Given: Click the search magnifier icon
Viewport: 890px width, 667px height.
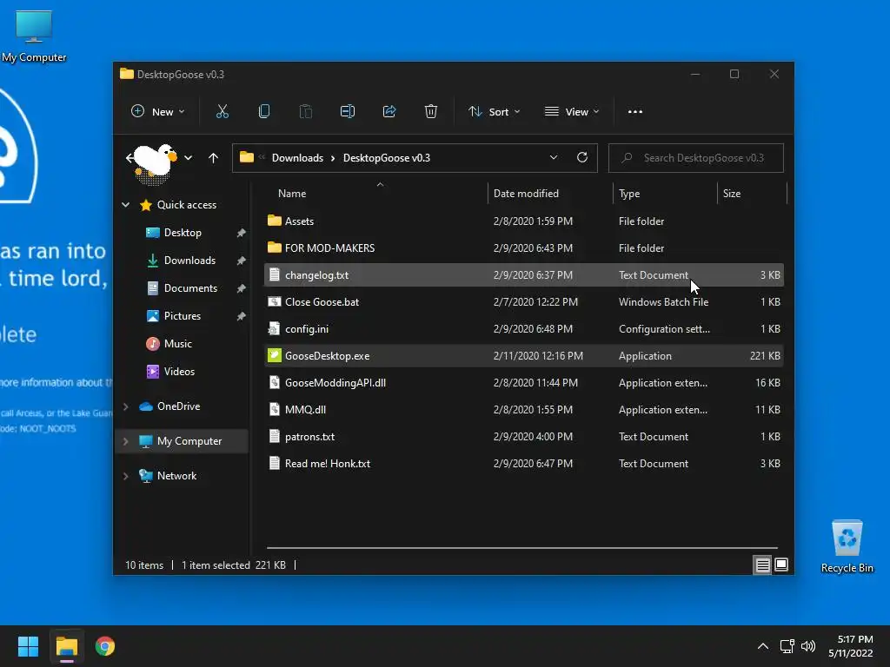Looking at the screenshot, I should (x=627, y=158).
